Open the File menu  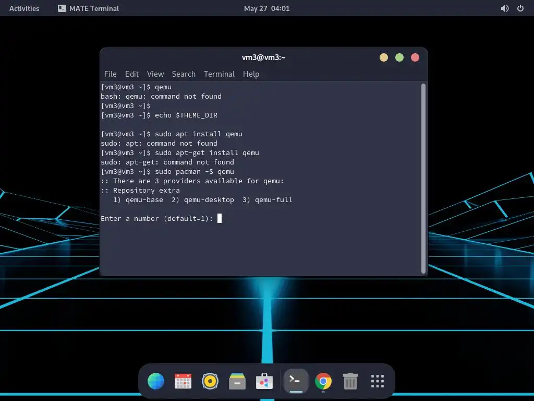tap(111, 74)
